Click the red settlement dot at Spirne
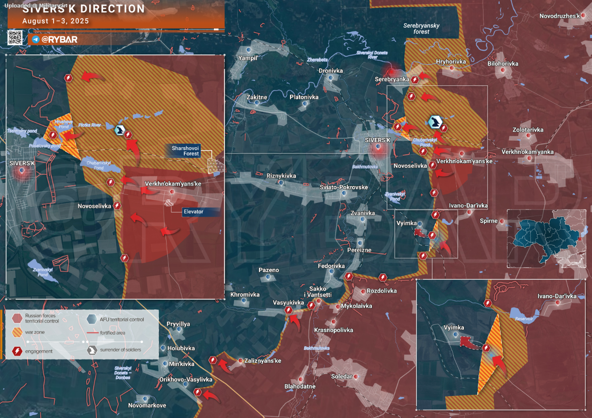592x418 pixels. click(x=502, y=221)
